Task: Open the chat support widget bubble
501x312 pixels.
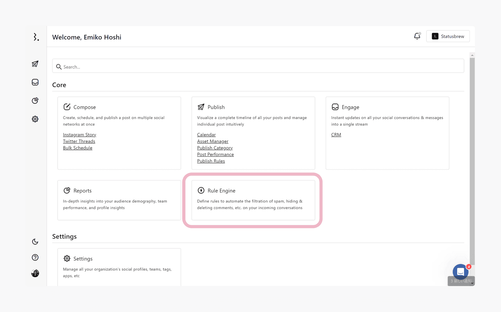Action: pos(460,272)
